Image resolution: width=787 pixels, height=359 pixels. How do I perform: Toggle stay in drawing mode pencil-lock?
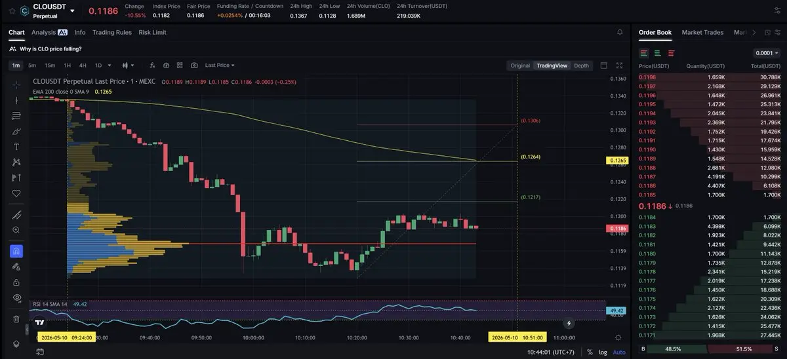(16, 267)
